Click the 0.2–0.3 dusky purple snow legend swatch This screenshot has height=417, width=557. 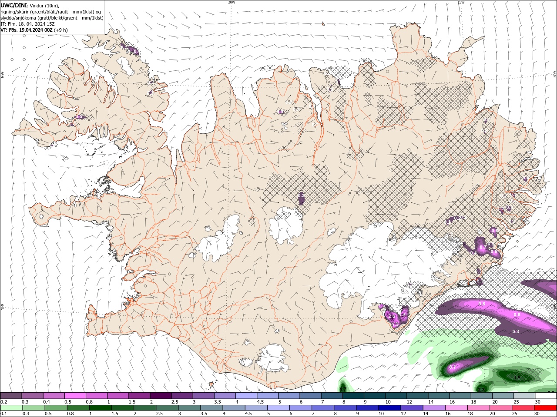[11, 396]
